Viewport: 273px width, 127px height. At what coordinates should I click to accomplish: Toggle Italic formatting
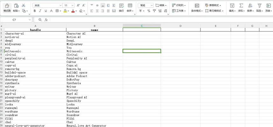click(x=40, y=11)
